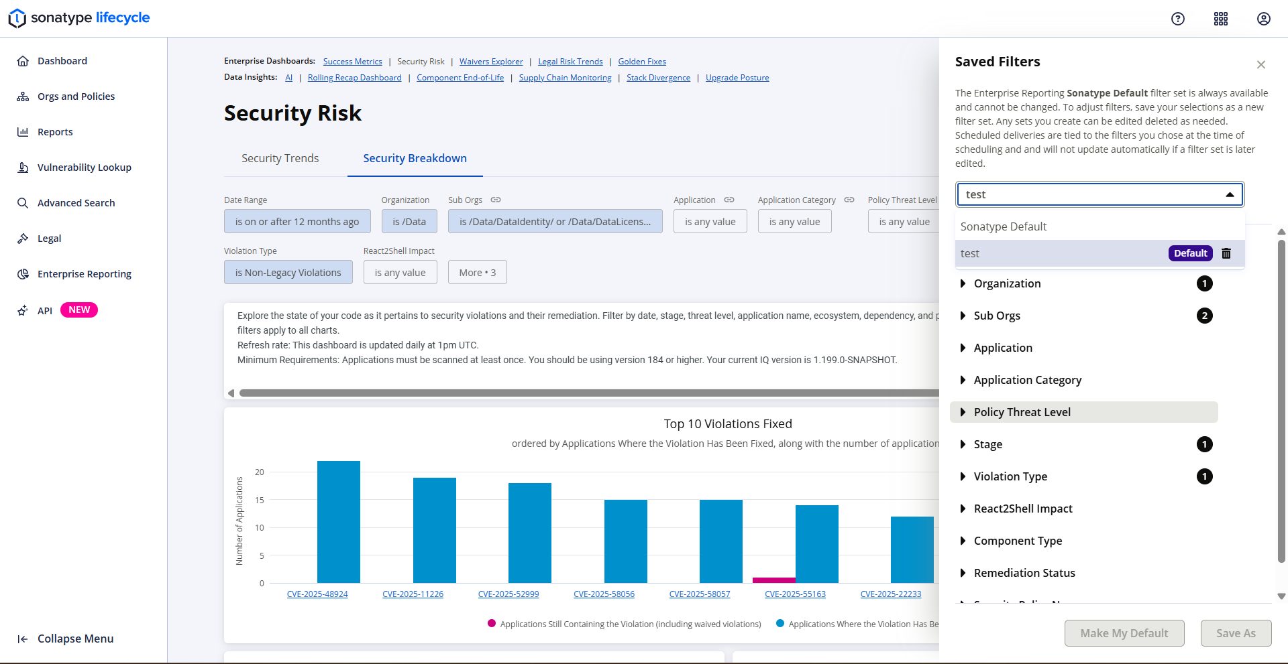Open the help question mark icon

pos(1178,19)
